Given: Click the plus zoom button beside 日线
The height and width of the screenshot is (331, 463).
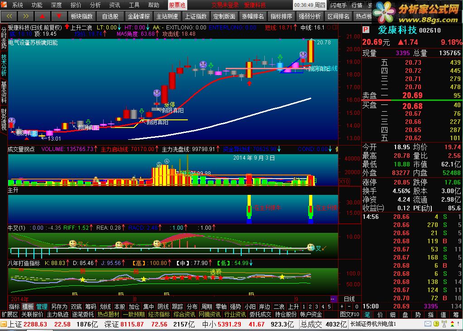Looking at the screenshot, I should coord(342,307).
